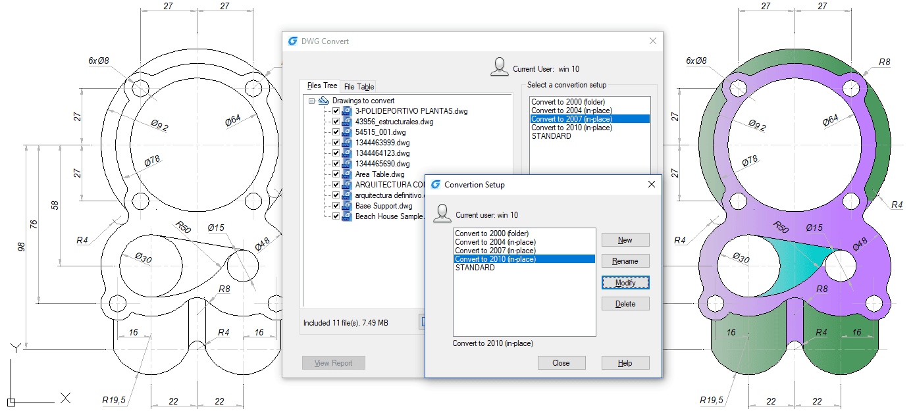Image resolution: width=913 pixels, height=417 pixels.
Task: Uncheck the Area Table.dwg checkbox
Action: point(336,174)
